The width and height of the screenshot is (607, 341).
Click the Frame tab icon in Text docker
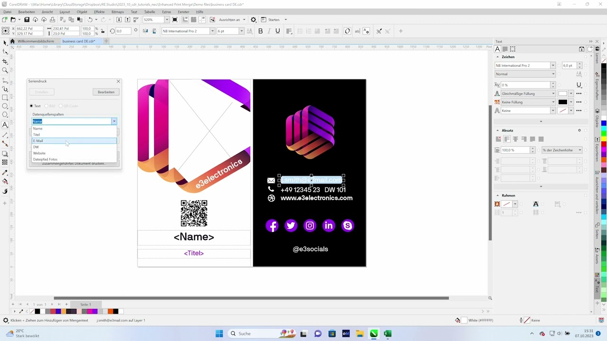pyautogui.click(x=513, y=49)
